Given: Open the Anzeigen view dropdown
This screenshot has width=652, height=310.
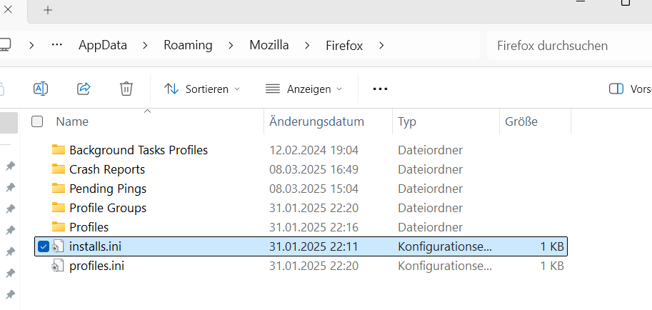Looking at the screenshot, I should click(304, 89).
